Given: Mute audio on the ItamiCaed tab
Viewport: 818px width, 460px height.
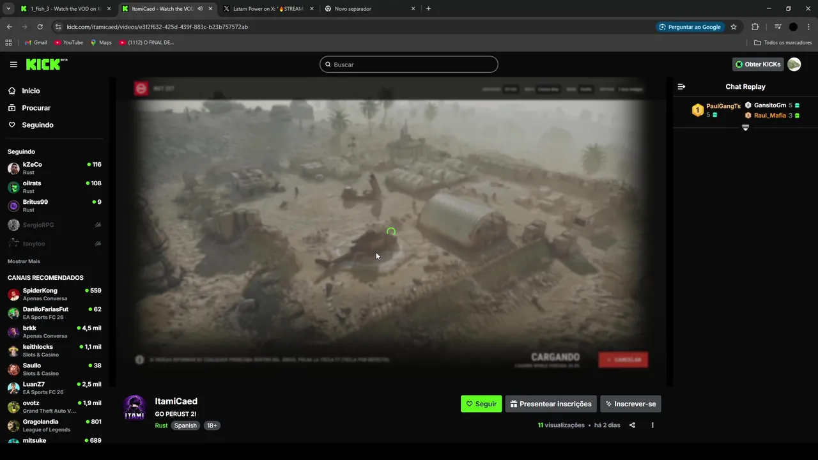Looking at the screenshot, I should click(x=200, y=9).
